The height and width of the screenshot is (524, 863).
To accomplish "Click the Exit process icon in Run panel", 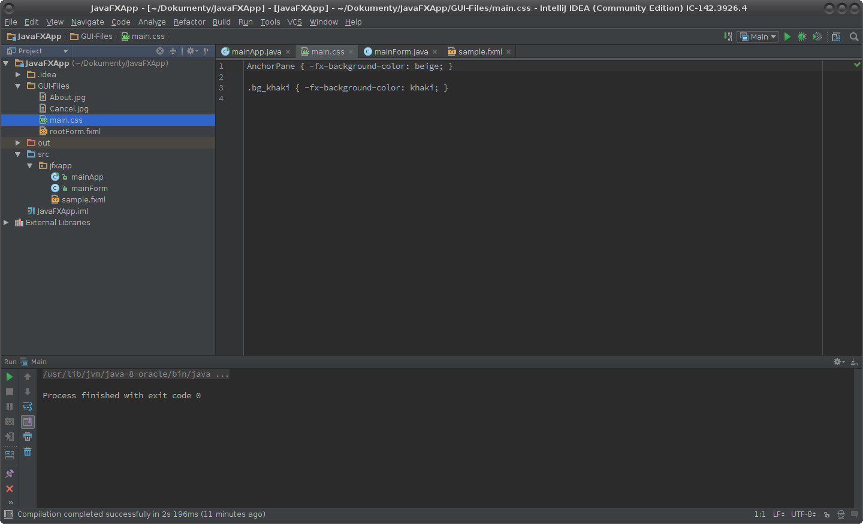I will tap(10, 437).
